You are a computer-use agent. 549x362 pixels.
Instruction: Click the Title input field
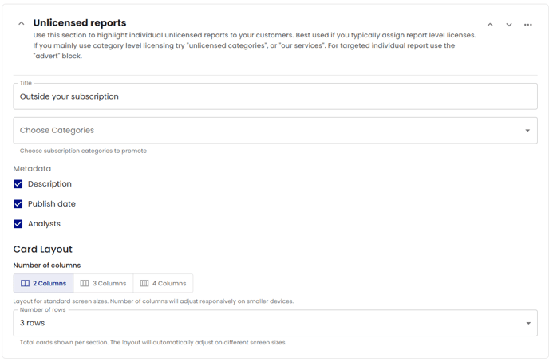tap(275, 96)
